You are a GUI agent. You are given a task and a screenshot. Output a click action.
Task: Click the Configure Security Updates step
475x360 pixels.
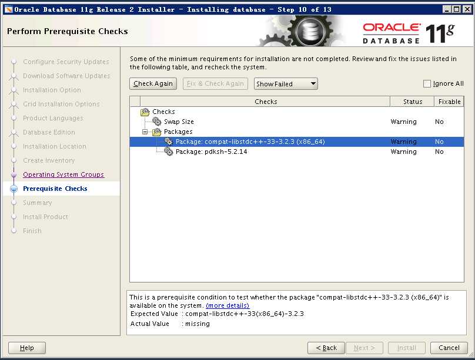click(x=66, y=62)
